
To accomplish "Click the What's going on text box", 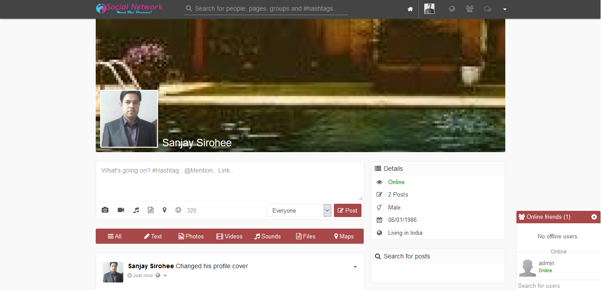I will tap(229, 181).
